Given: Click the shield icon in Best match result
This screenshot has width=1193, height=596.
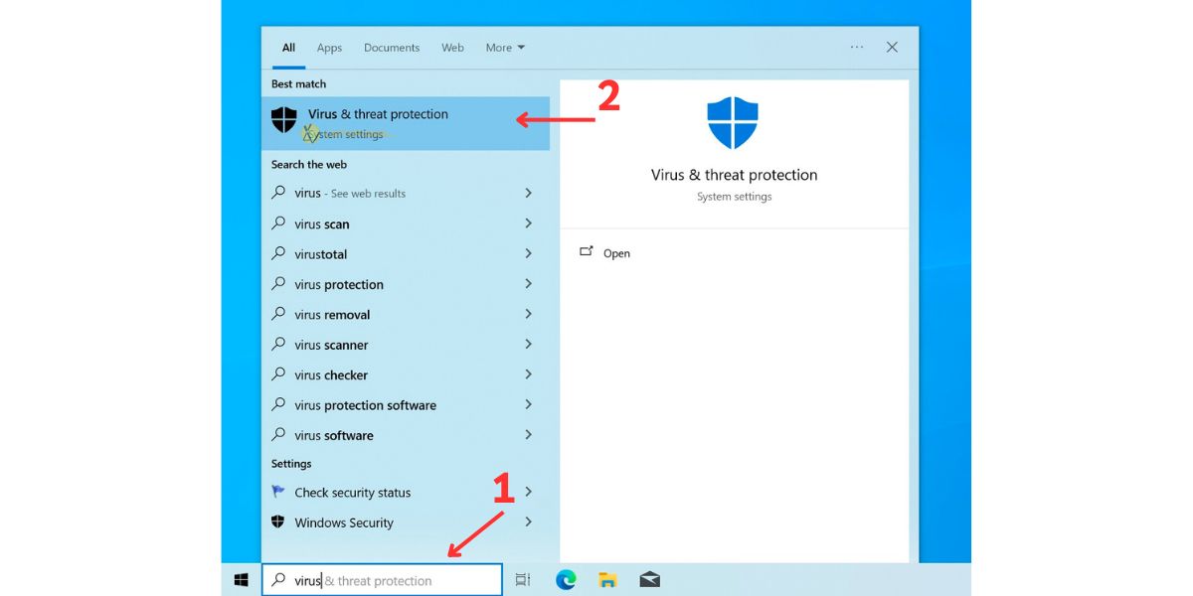Looking at the screenshot, I should [x=284, y=120].
